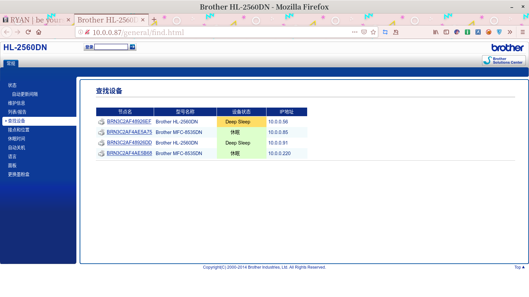The image size is (529, 297).
Task: Click the 节点名 column header
Action: click(x=125, y=112)
